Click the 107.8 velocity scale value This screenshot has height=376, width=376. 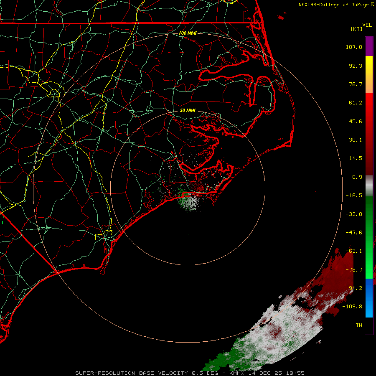[354, 47]
